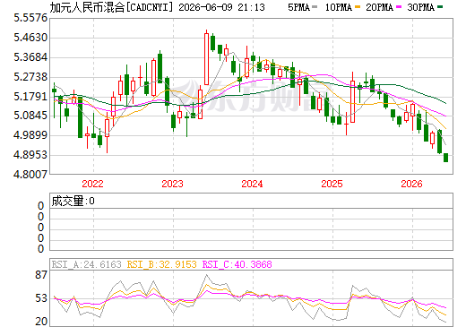Click the 5.2738 price axis label
The width and height of the screenshot is (466, 327).
click(30, 77)
